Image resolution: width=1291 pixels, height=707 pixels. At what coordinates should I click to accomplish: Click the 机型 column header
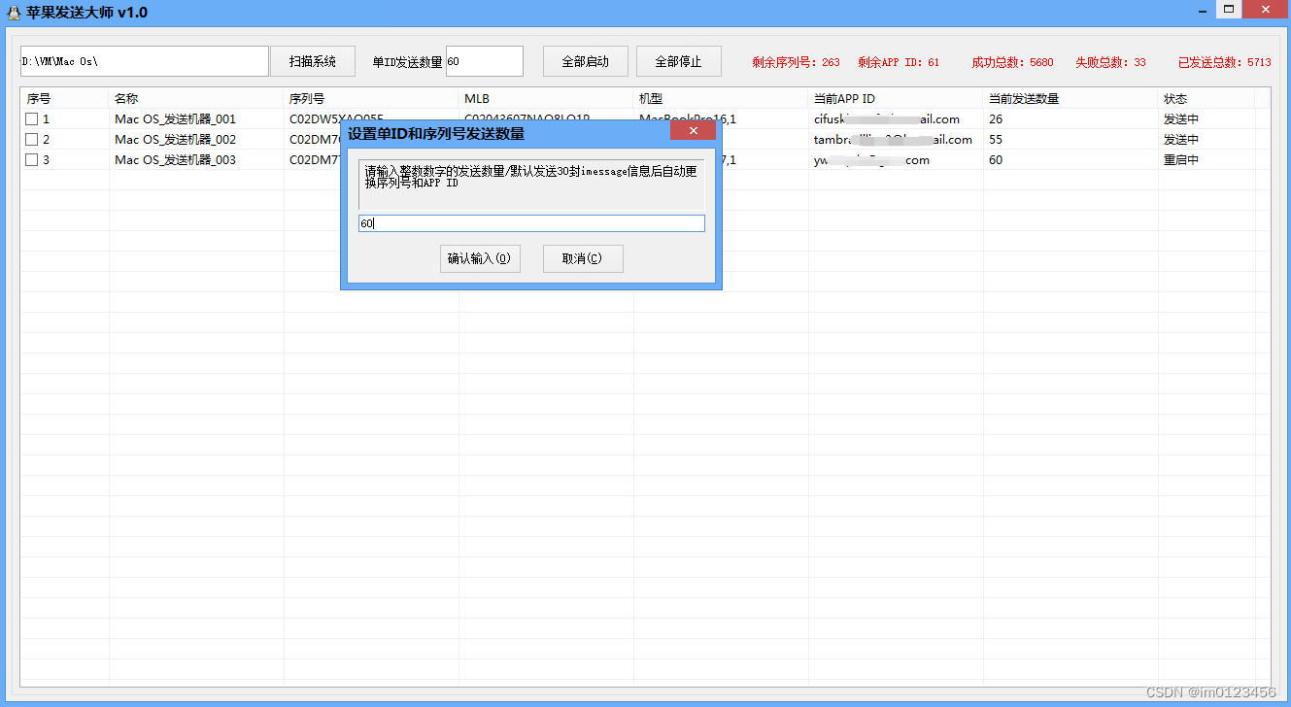721,98
